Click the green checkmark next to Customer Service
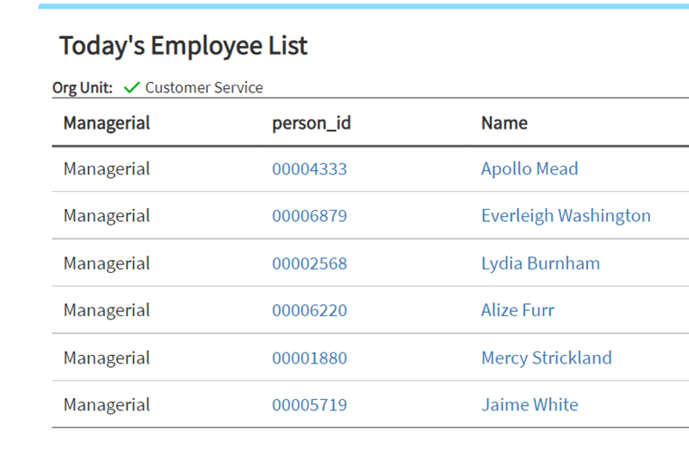The height and width of the screenshot is (463, 689). point(131,87)
